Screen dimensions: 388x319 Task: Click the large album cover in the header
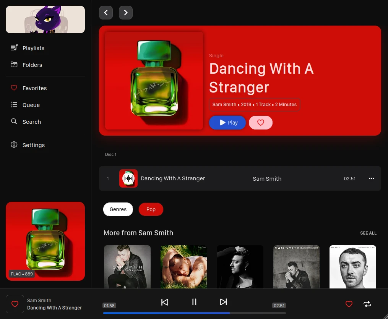click(154, 81)
